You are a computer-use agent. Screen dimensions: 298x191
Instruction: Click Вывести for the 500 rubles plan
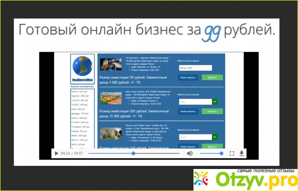(x=212, y=111)
